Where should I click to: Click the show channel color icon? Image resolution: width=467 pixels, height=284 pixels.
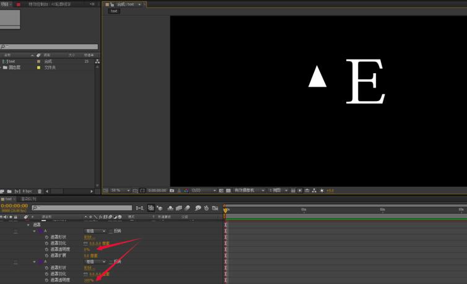point(186,190)
